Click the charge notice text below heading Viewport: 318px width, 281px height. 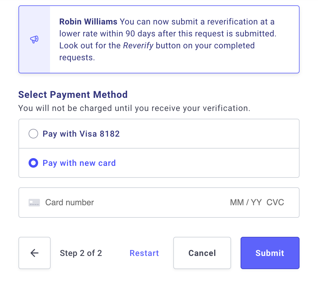pyautogui.click(x=134, y=108)
